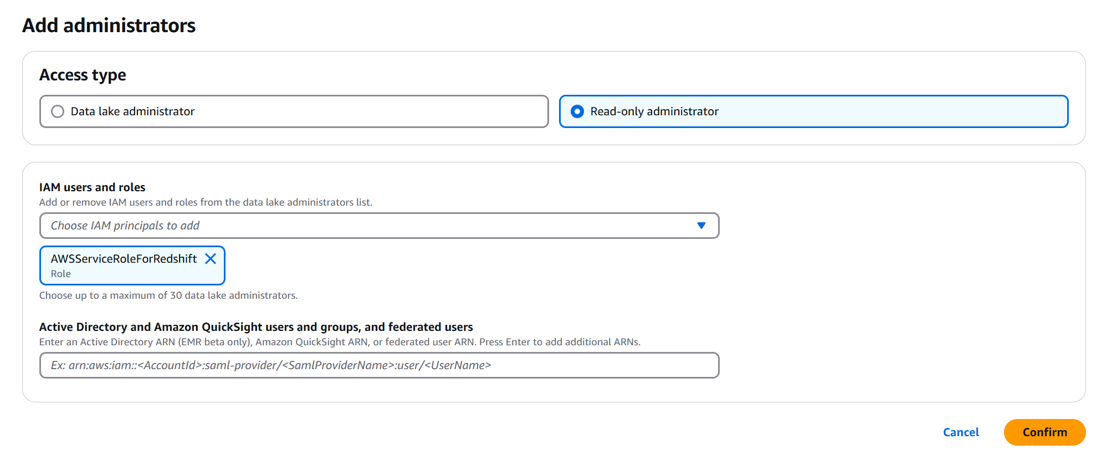This screenshot has height=470, width=1117.
Task: Click the Read-only administrator label text
Action: (654, 111)
